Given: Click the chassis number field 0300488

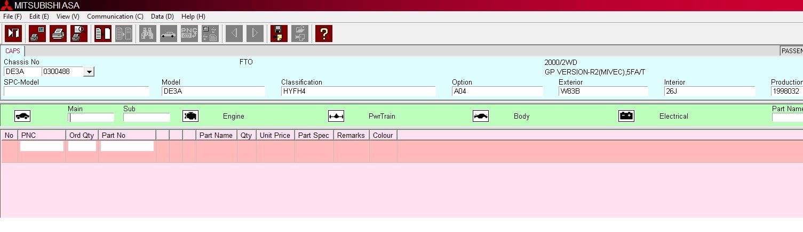Looking at the screenshot, I should coord(63,71).
